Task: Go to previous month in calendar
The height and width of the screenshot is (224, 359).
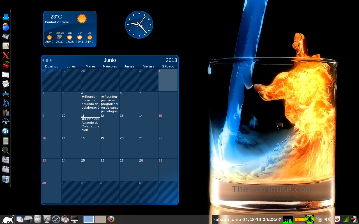Action: click(x=43, y=60)
